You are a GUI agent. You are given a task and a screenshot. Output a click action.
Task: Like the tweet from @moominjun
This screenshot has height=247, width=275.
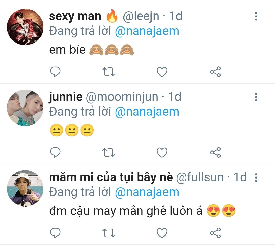162,153
